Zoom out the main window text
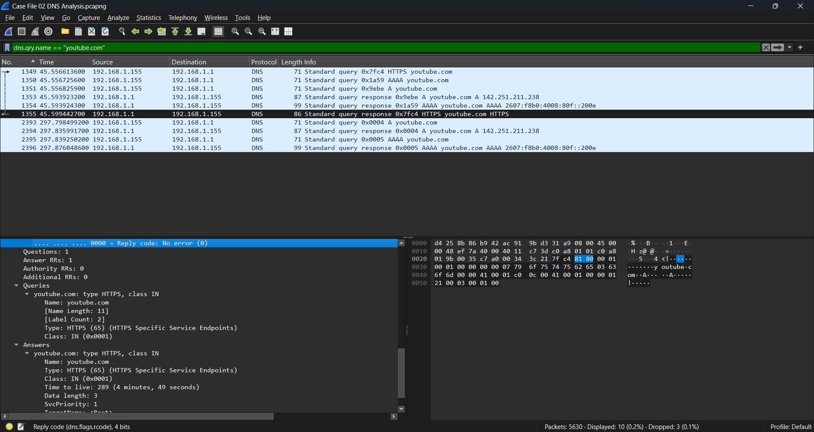Image resolution: width=814 pixels, height=432 pixels. point(248,31)
